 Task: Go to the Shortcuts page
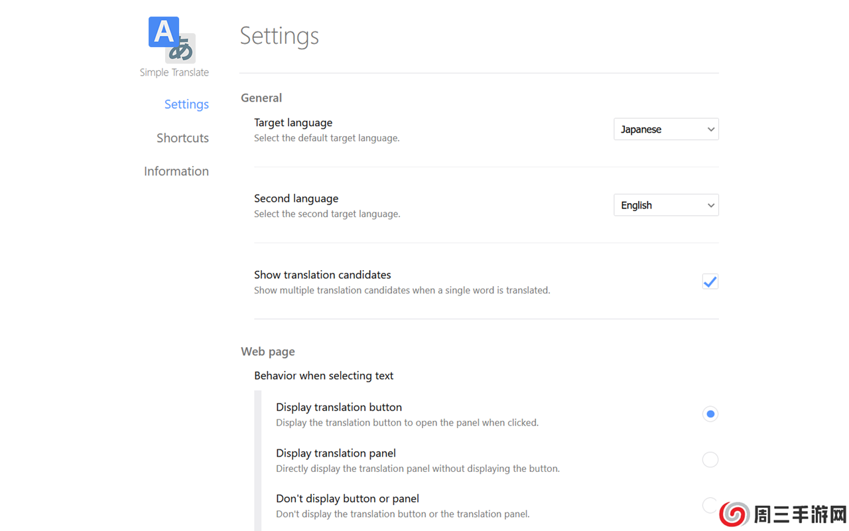pos(182,138)
